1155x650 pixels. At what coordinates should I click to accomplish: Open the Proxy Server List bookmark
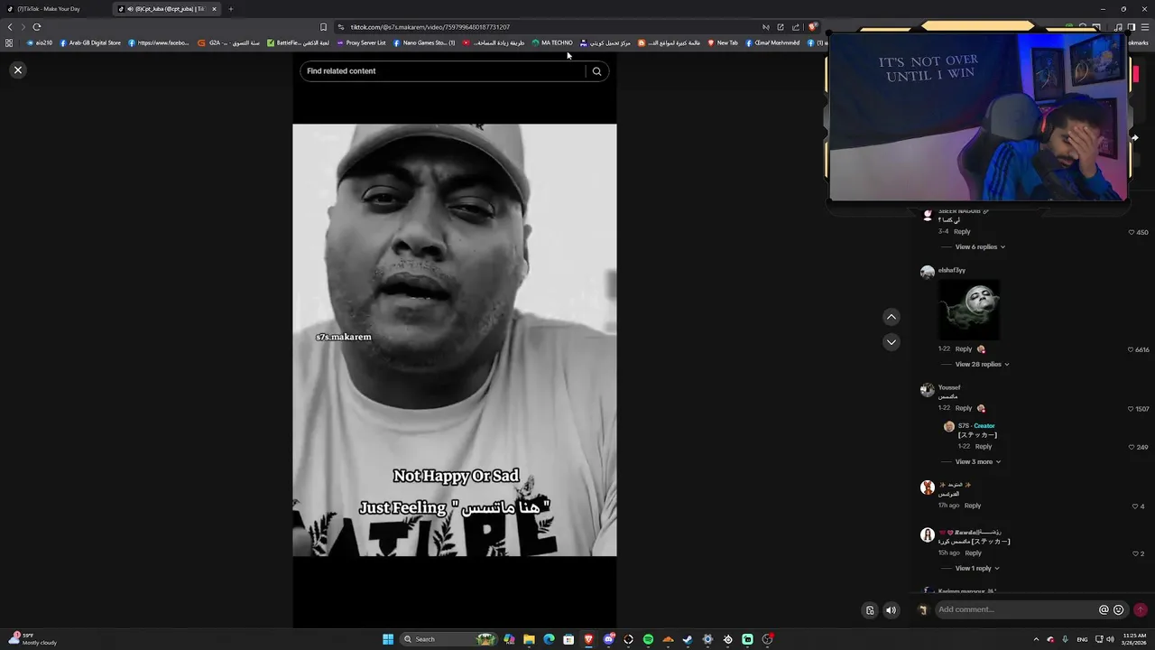361,42
